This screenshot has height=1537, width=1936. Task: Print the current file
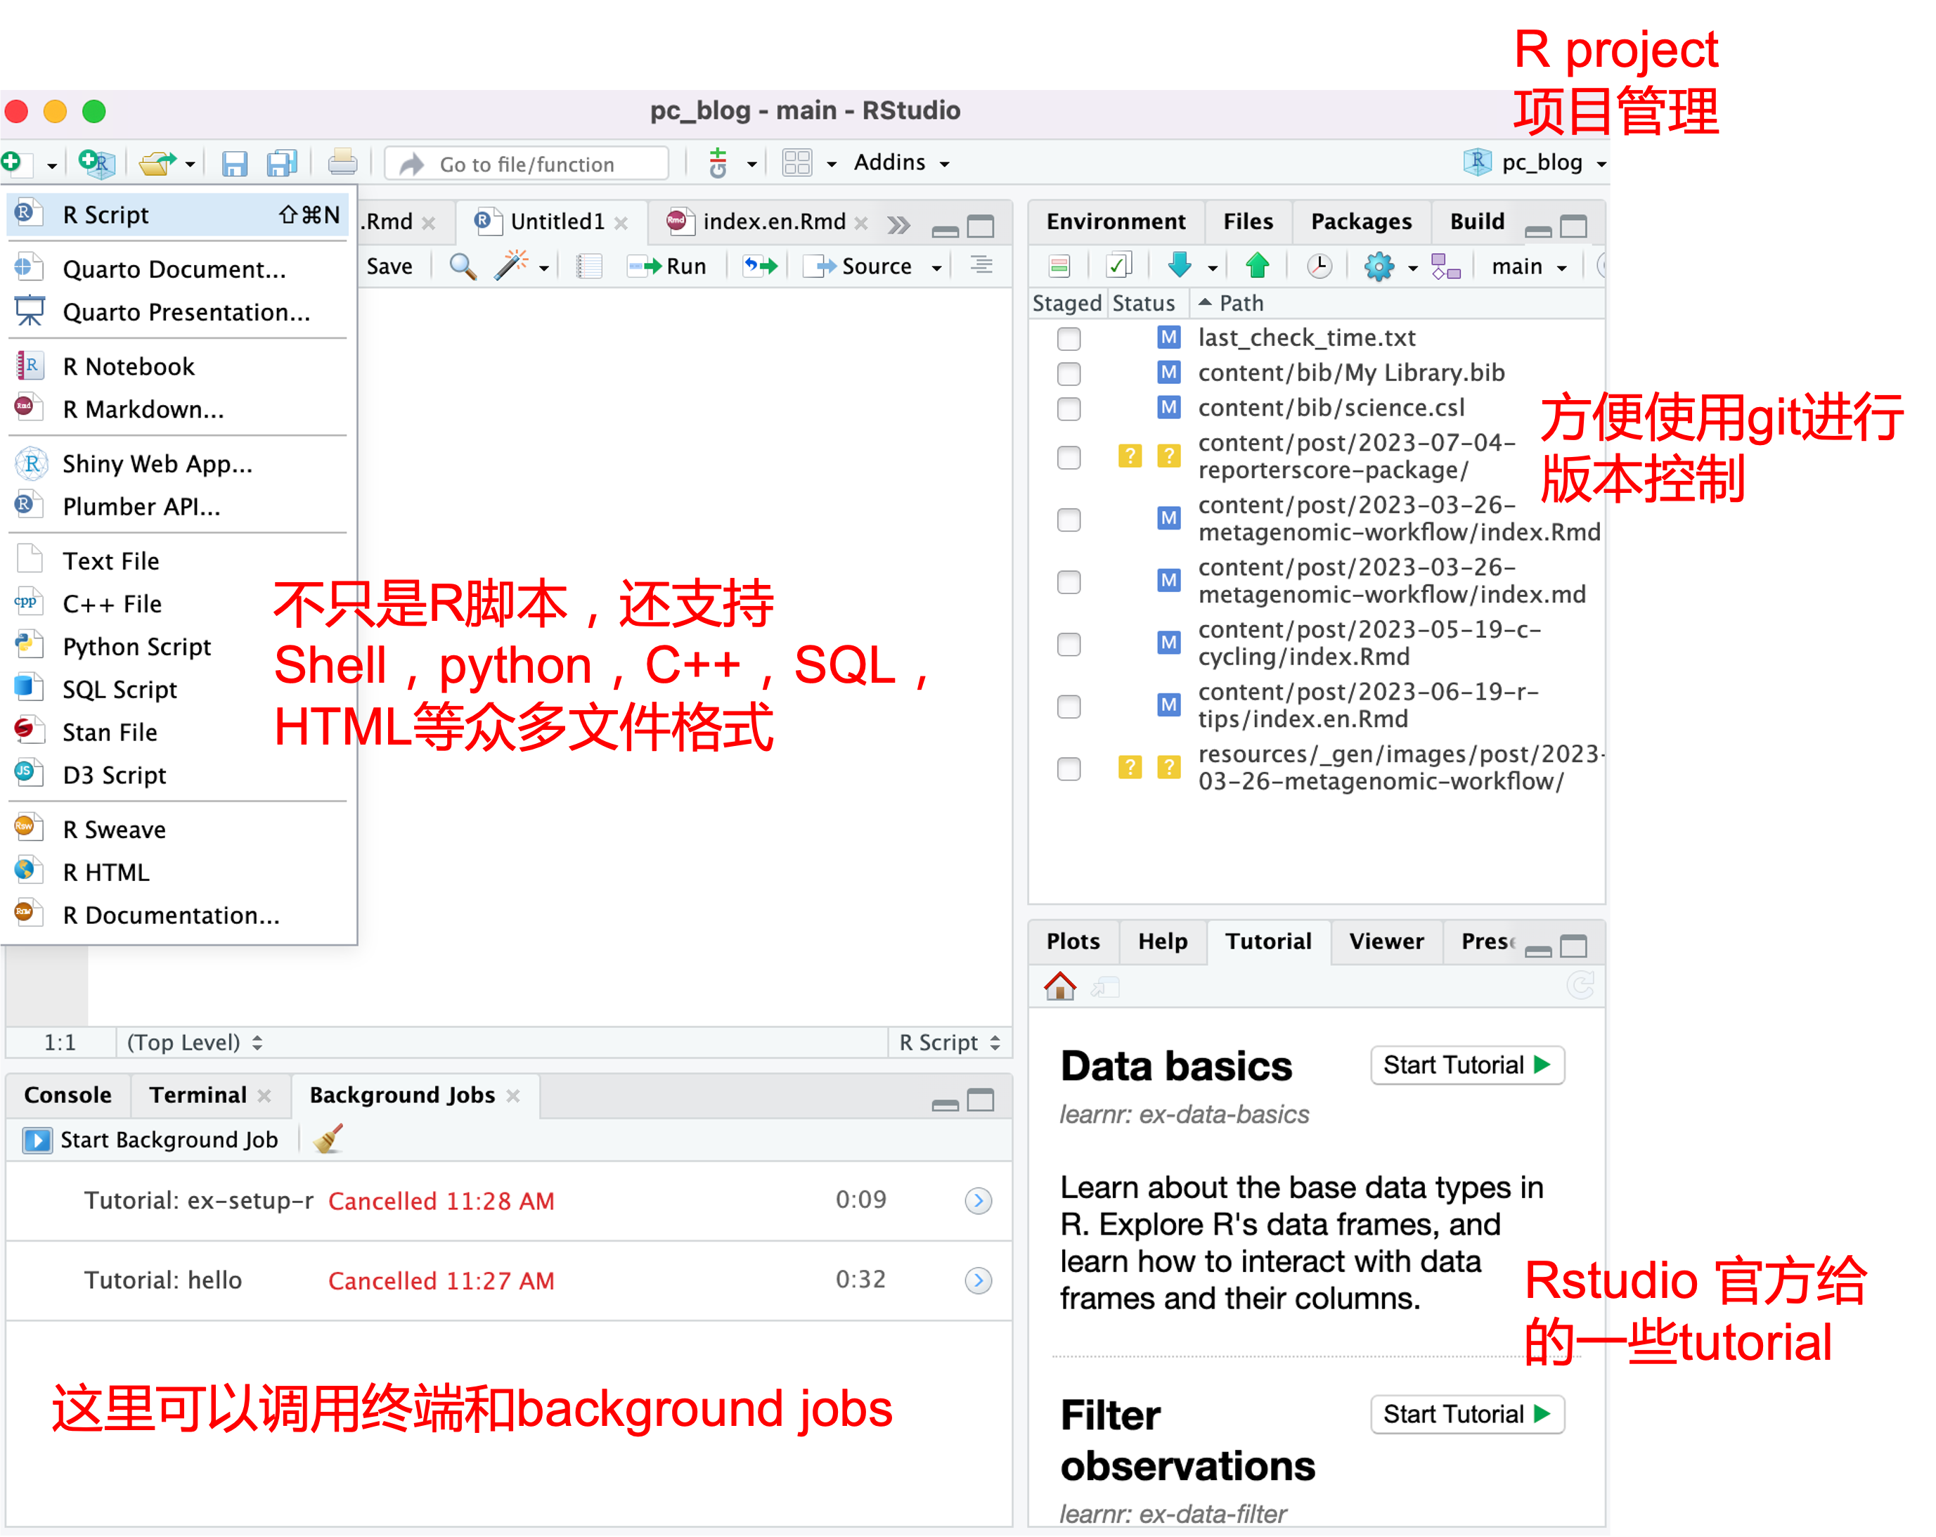(342, 162)
